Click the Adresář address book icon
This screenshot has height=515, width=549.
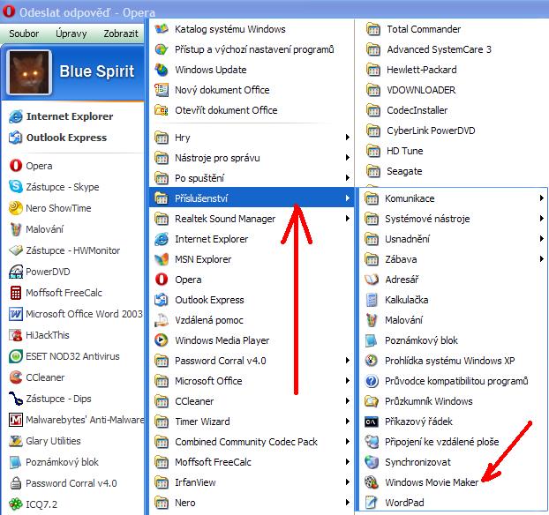372,280
